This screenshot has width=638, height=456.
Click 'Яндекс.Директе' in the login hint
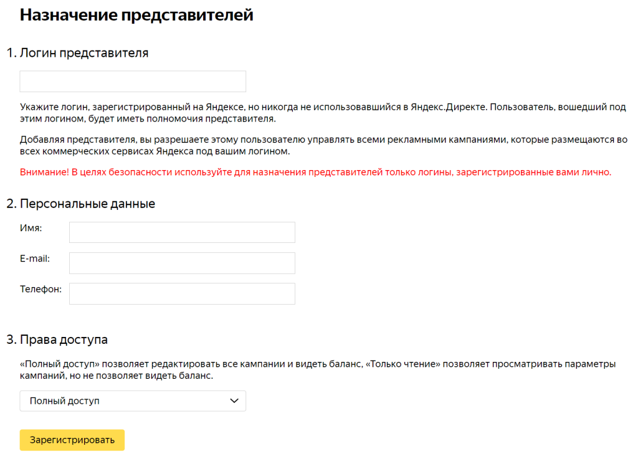(449, 107)
